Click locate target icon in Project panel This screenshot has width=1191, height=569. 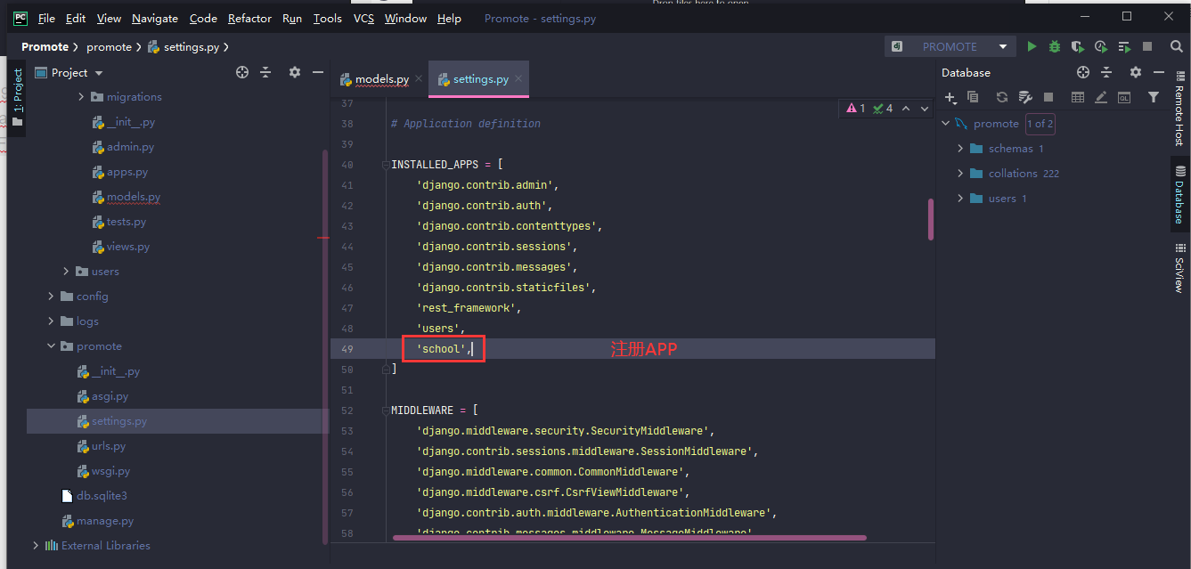pos(242,73)
